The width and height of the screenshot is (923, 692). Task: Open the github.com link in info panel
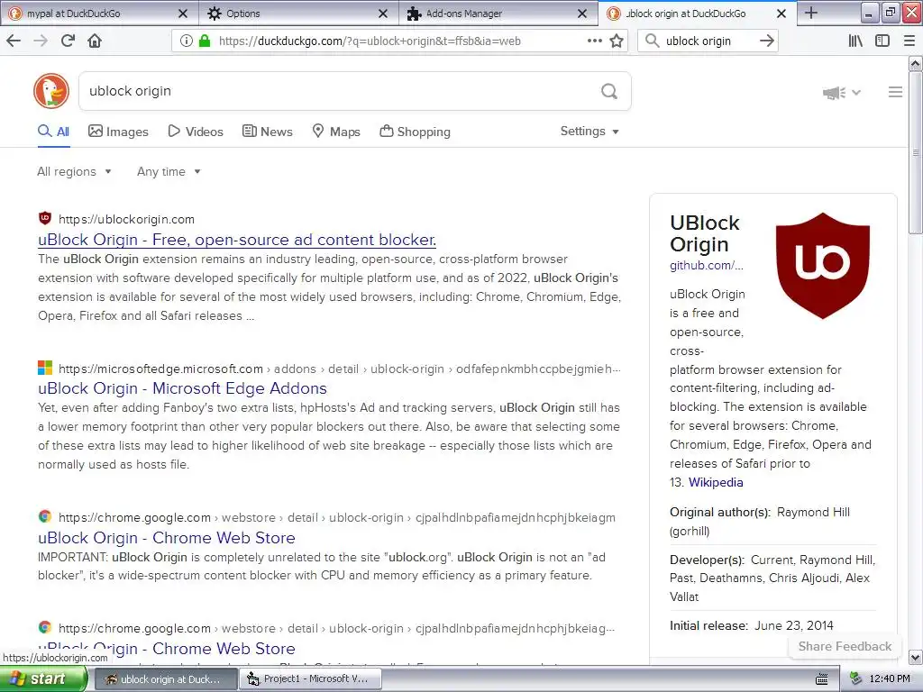coord(707,266)
